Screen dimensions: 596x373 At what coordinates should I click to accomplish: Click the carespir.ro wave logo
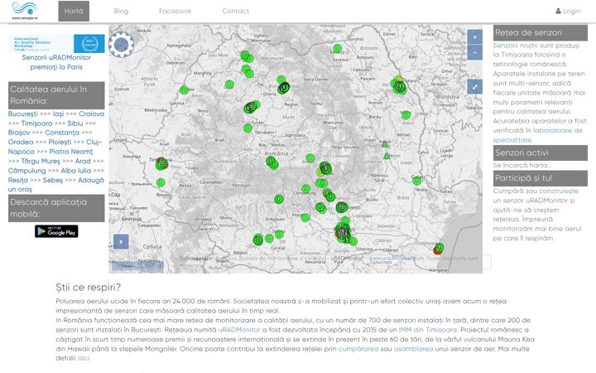(x=25, y=11)
